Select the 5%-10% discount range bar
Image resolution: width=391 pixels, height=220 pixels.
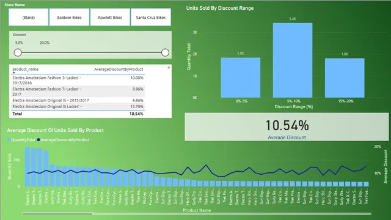tap(293, 60)
